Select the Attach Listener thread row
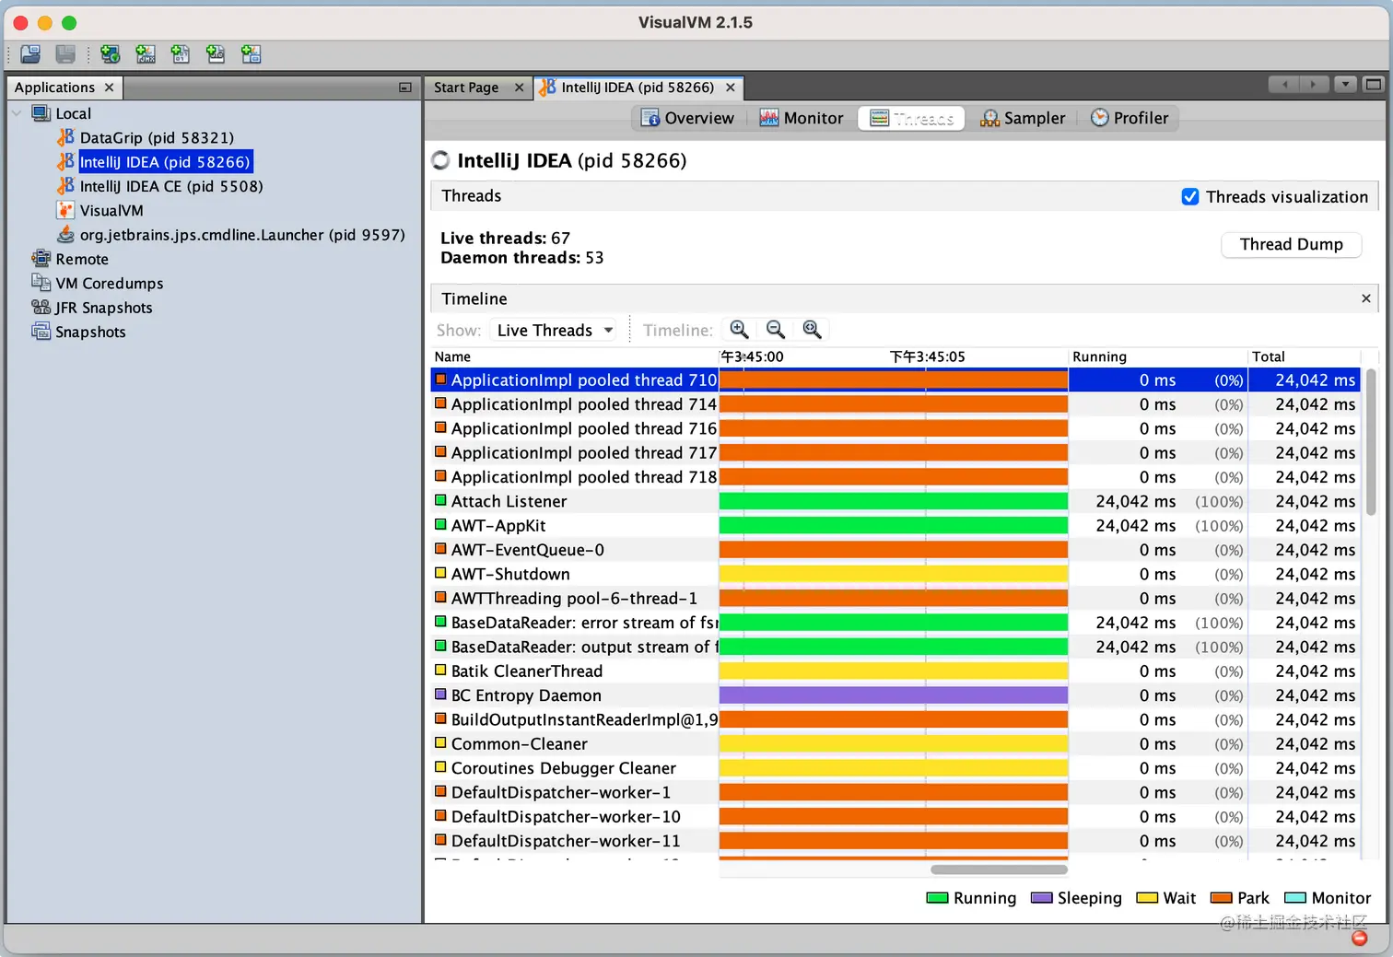This screenshot has width=1393, height=957. coord(895,501)
